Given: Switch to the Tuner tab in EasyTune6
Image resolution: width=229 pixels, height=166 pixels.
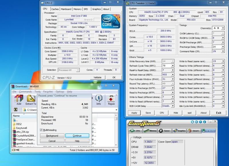Looking at the screenshot, I should pyautogui.click(x=165, y=131).
